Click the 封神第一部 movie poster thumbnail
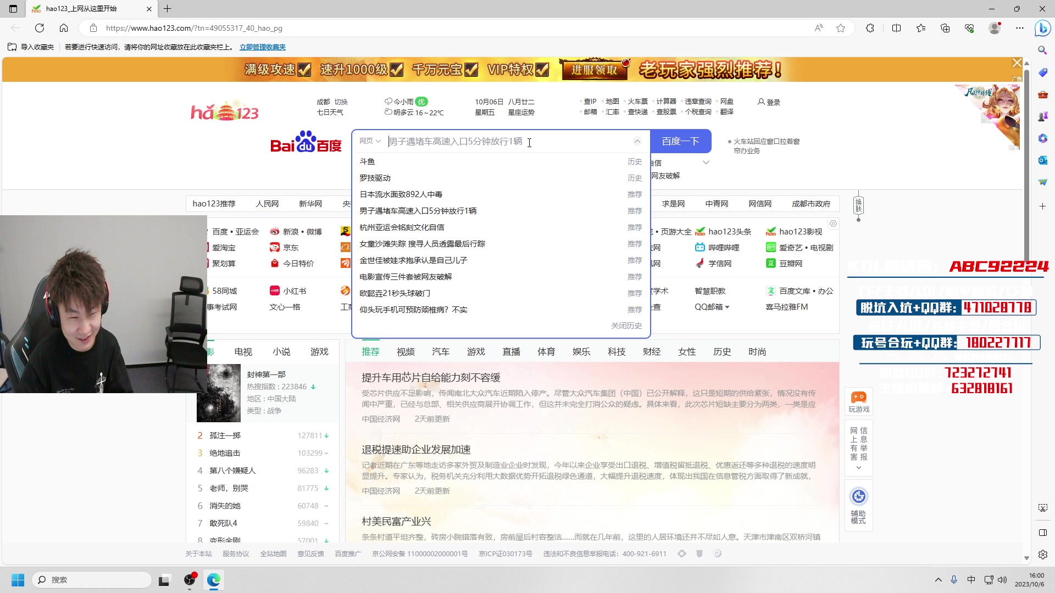The height and width of the screenshot is (593, 1055). click(x=219, y=393)
